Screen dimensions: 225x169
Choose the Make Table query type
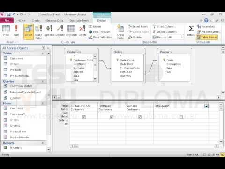[38, 32]
